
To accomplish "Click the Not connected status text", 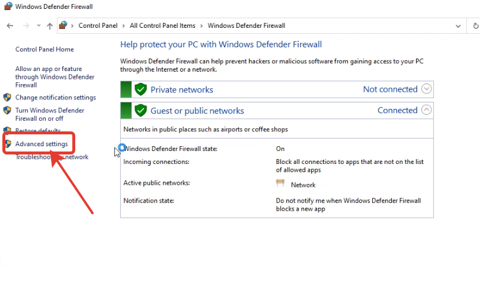I will tap(391, 89).
